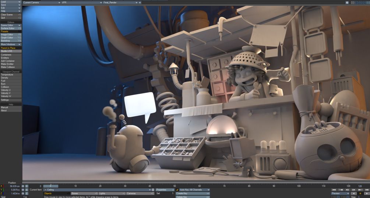Click the viewport move/pan icon
This screenshot has width=370, height=198.
click(x=356, y=3)
